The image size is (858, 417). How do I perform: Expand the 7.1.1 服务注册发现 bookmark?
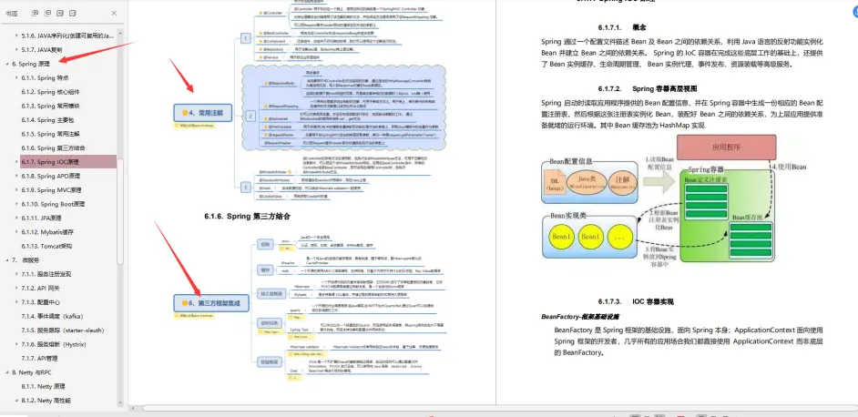point(16,274)
